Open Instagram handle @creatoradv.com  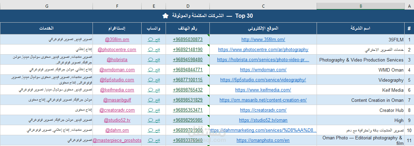tap(117, 110)
